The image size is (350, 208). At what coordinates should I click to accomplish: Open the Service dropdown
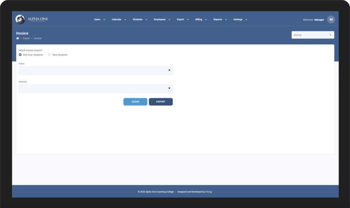pyautogui.click(x=96, y=88)
